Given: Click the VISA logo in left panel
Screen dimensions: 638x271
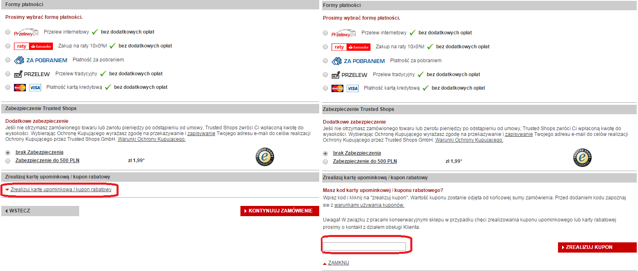Looking at the screenshot, I should coord(35,88).
